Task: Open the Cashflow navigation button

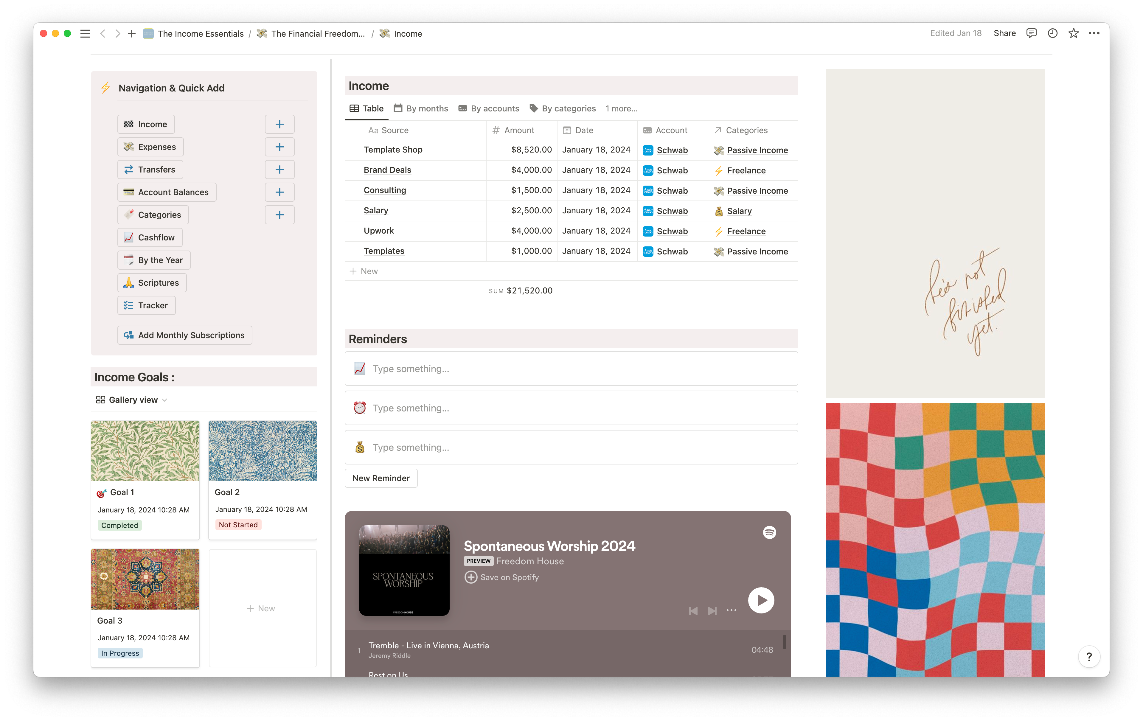Action: coord(150,238)
